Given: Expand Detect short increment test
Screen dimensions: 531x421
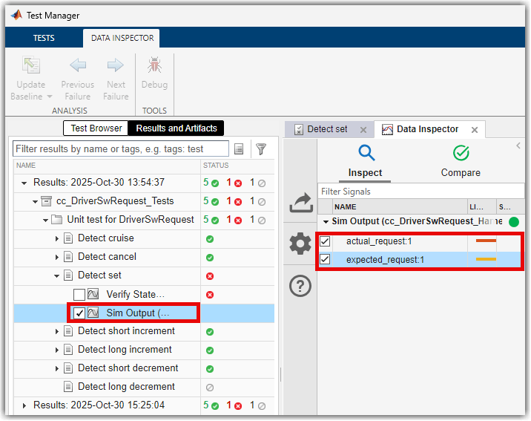Looking at the screenshot, I should pos(56,331).
